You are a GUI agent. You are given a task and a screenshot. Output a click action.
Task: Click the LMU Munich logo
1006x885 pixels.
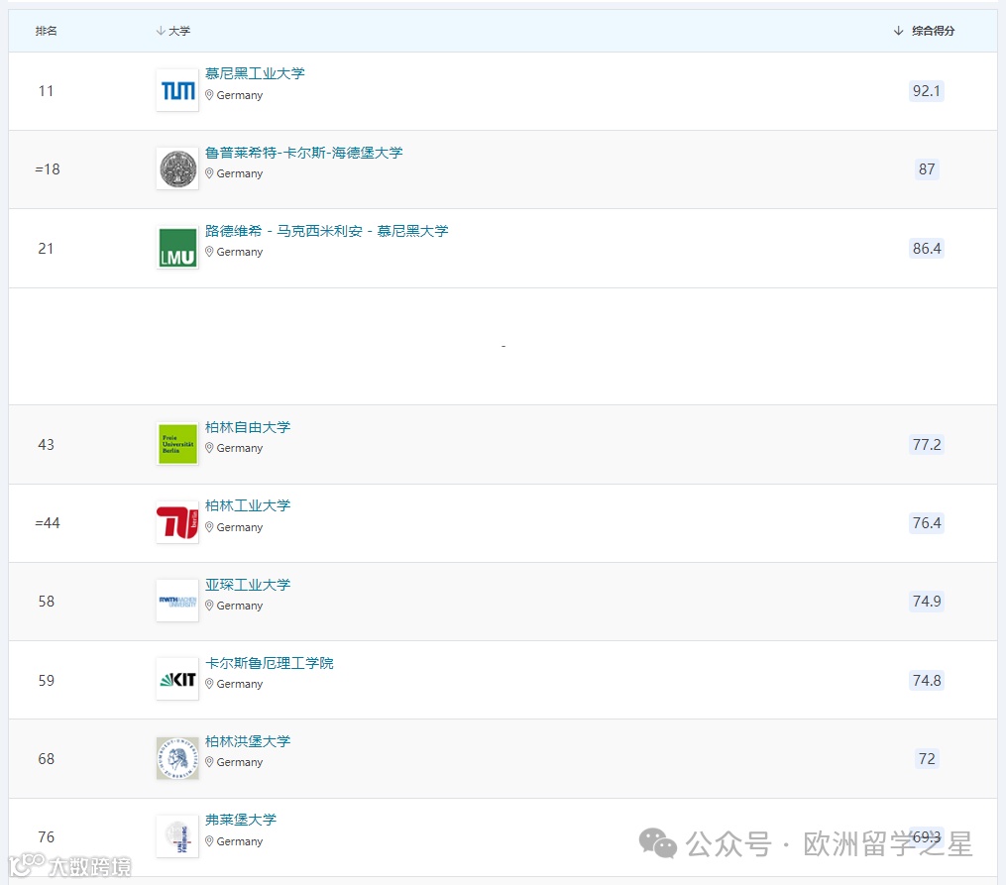[x=176, y=248]
